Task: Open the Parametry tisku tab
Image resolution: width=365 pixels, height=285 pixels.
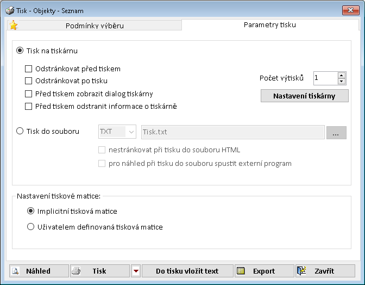Action: (269, 25)
